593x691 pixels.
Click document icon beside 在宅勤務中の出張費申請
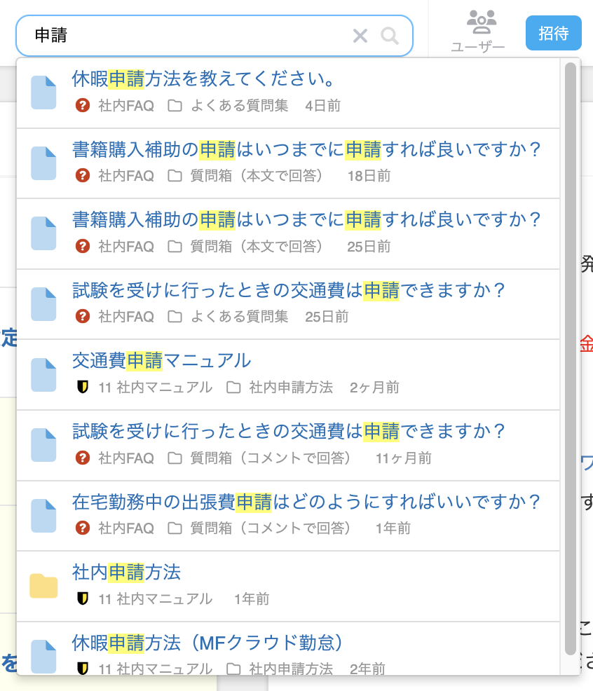click(43, 516)
